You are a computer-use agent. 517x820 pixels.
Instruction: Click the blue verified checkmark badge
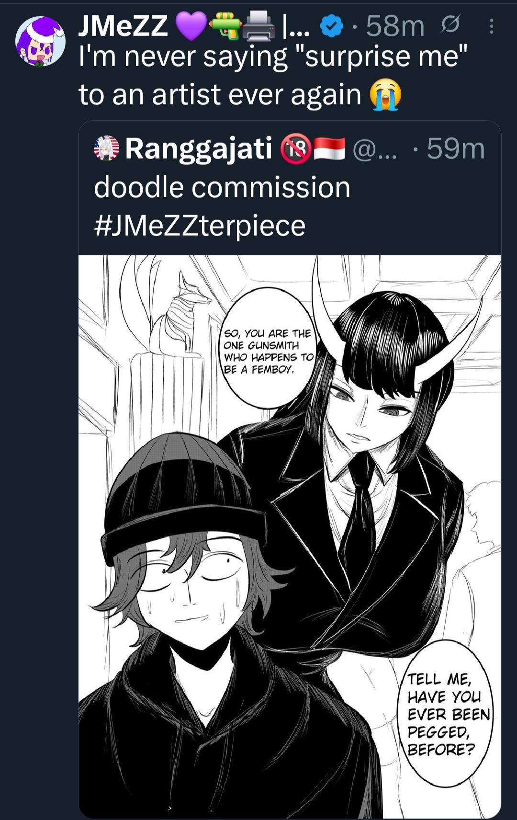click(x=331, y=26)
